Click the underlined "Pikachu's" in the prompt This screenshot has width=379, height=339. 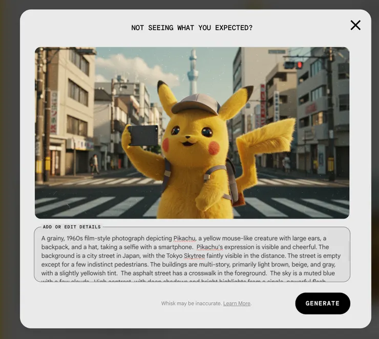pos(209,247)
